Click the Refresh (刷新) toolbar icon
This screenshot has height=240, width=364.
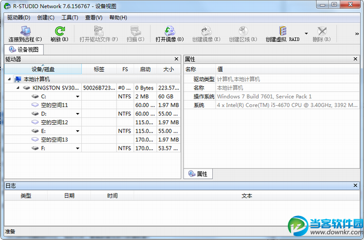[x=60, y=31]
